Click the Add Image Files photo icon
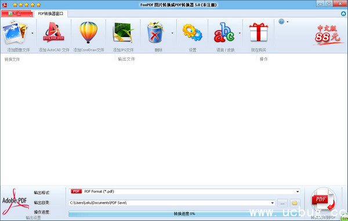The image size is (348, 221). point(15,32)
